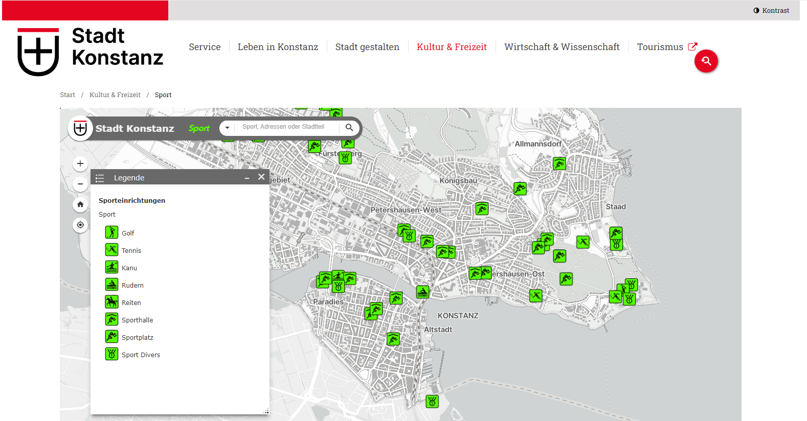Zoom out on the map

(x=80, y=184)
